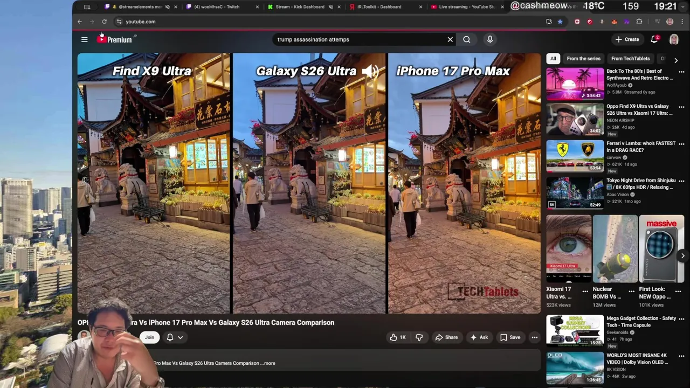Close the Kick Dashboard tab
Image resolution: width=690 pixels, height=388 pixels.
point(339,7)
